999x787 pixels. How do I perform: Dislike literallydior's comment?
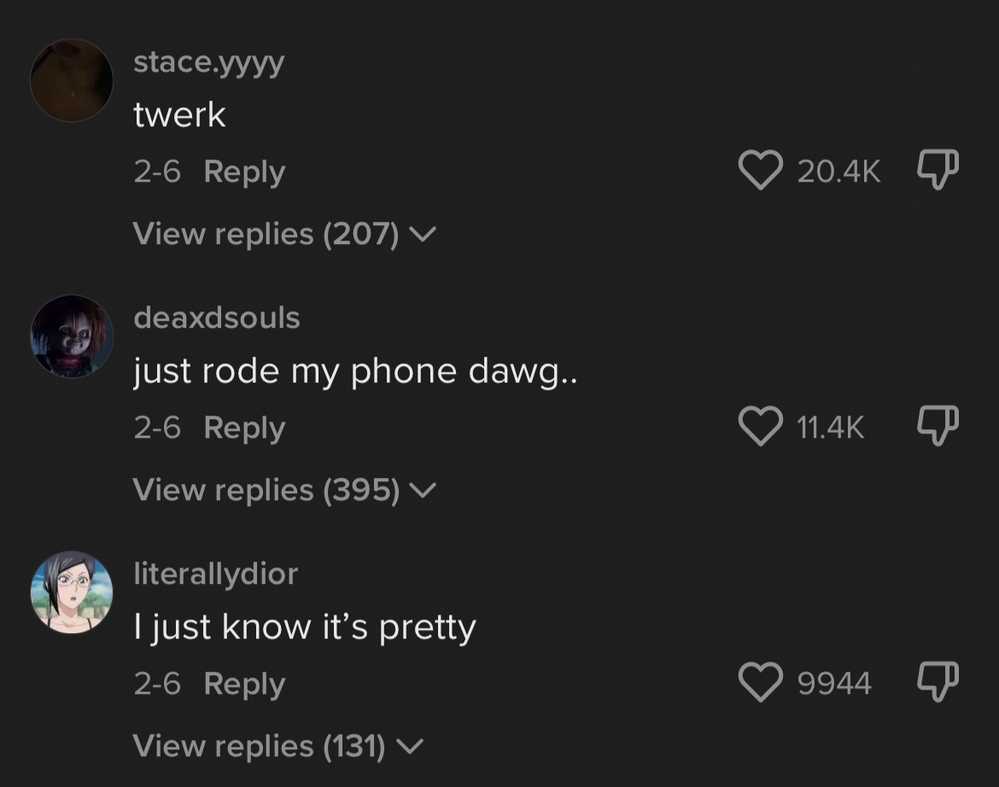(938, 682)
